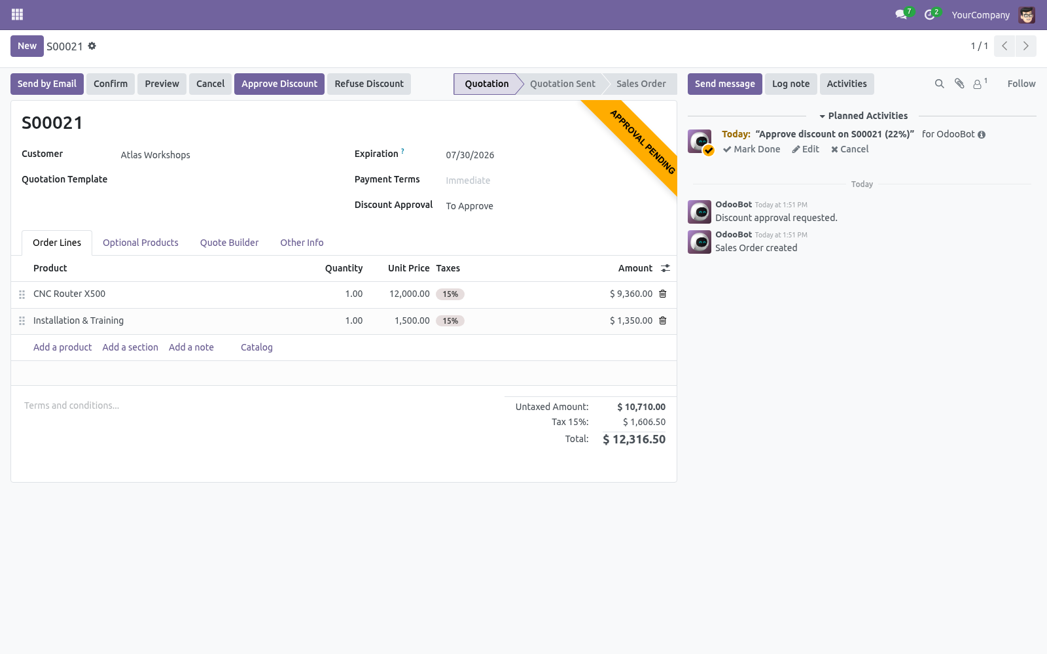Viewport: 1047px width, 654px height.
Task: Open the Quote Builder tab
Action: click(x=230, y=243)
